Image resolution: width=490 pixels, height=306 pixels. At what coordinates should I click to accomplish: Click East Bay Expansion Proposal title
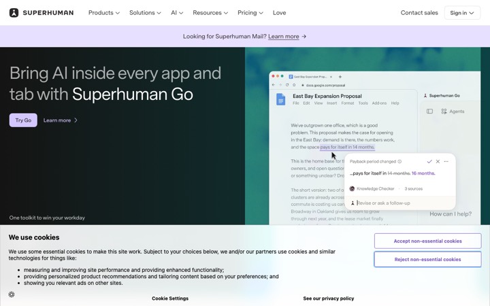(327, 96)
